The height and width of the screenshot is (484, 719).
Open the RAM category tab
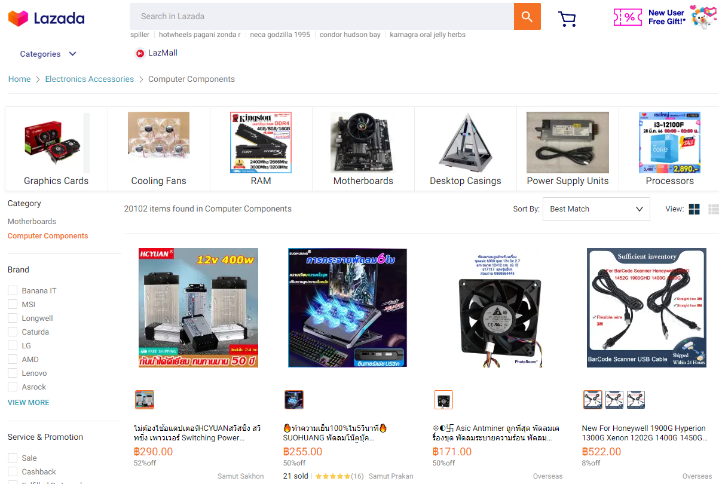click(261, 148)
